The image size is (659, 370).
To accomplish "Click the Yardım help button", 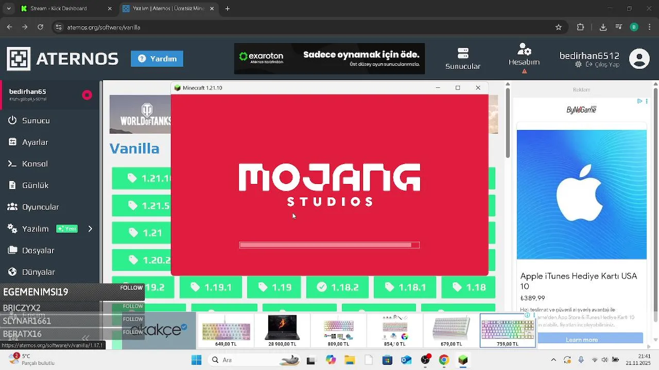I will (x=157, y=59).
